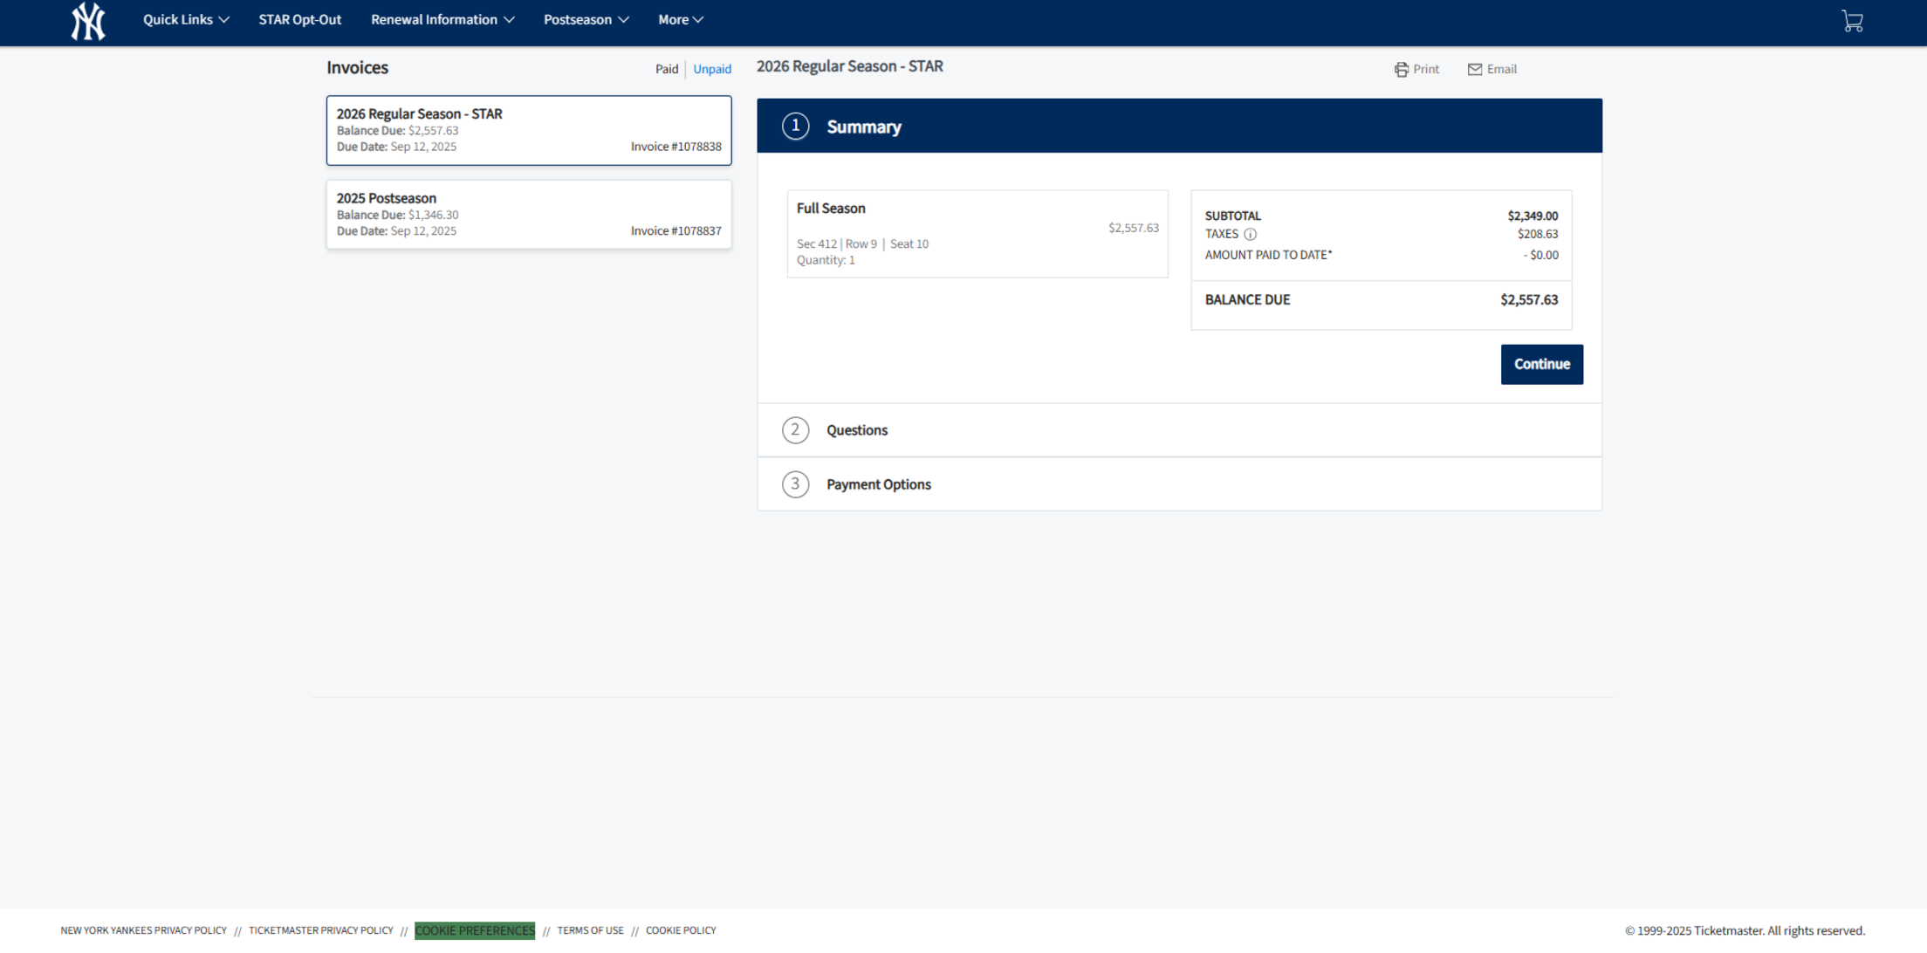Click the Yankees logo in the navigation bar
This screenshot has width=1927, height=953.
[x=86, y=22]
